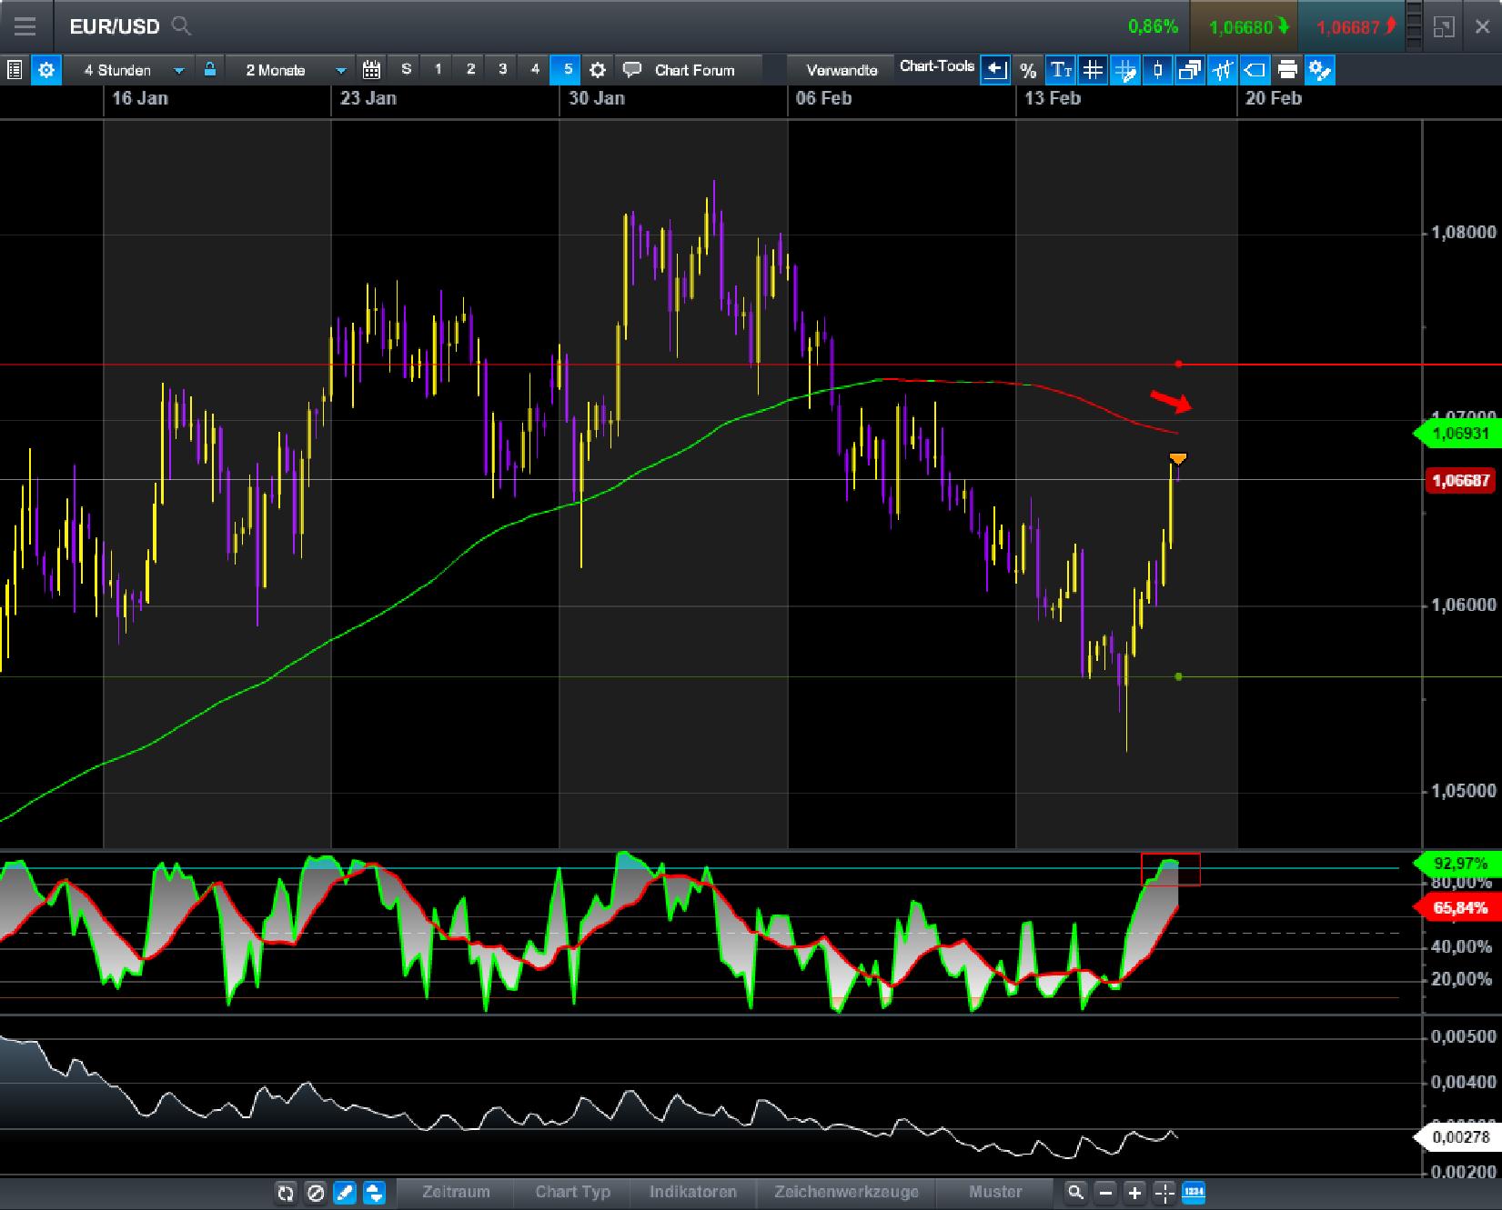Click the zoom out minus control

pyautogui.click(x=1104, y=1194)
